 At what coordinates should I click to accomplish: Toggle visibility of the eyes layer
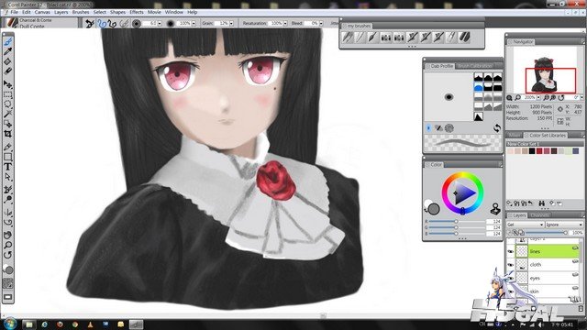510,279
